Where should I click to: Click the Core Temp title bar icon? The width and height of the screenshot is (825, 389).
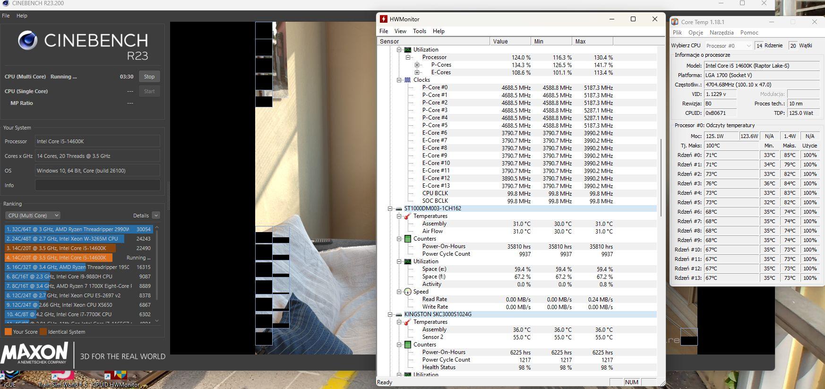(x=675, y=22)
